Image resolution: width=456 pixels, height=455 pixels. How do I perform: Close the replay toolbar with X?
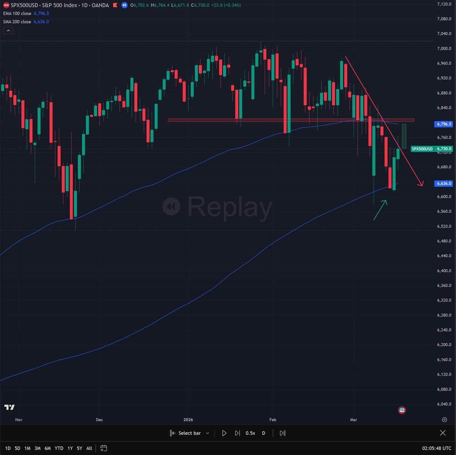point(443,433)
